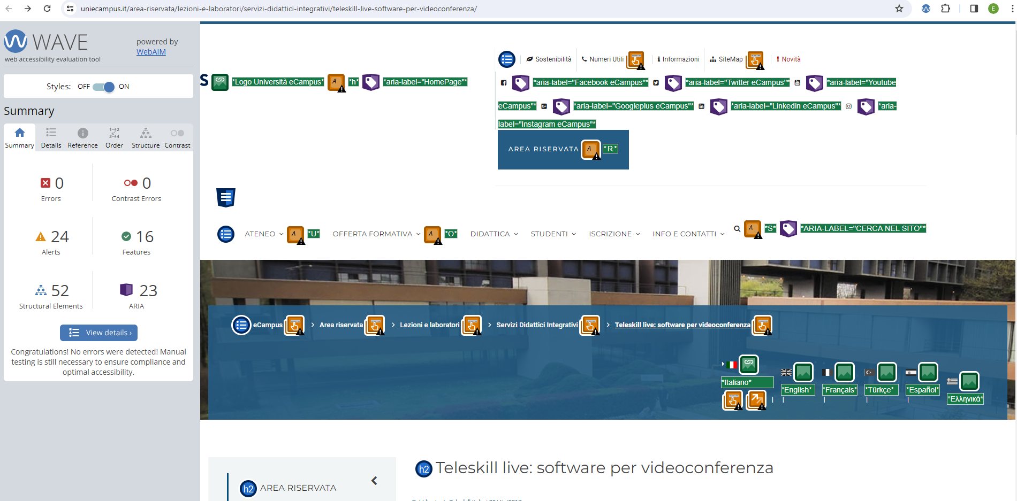Click the search magnifier icon in menu
The width and height of the screenshot is (1017, 501).
click(737, 229)
